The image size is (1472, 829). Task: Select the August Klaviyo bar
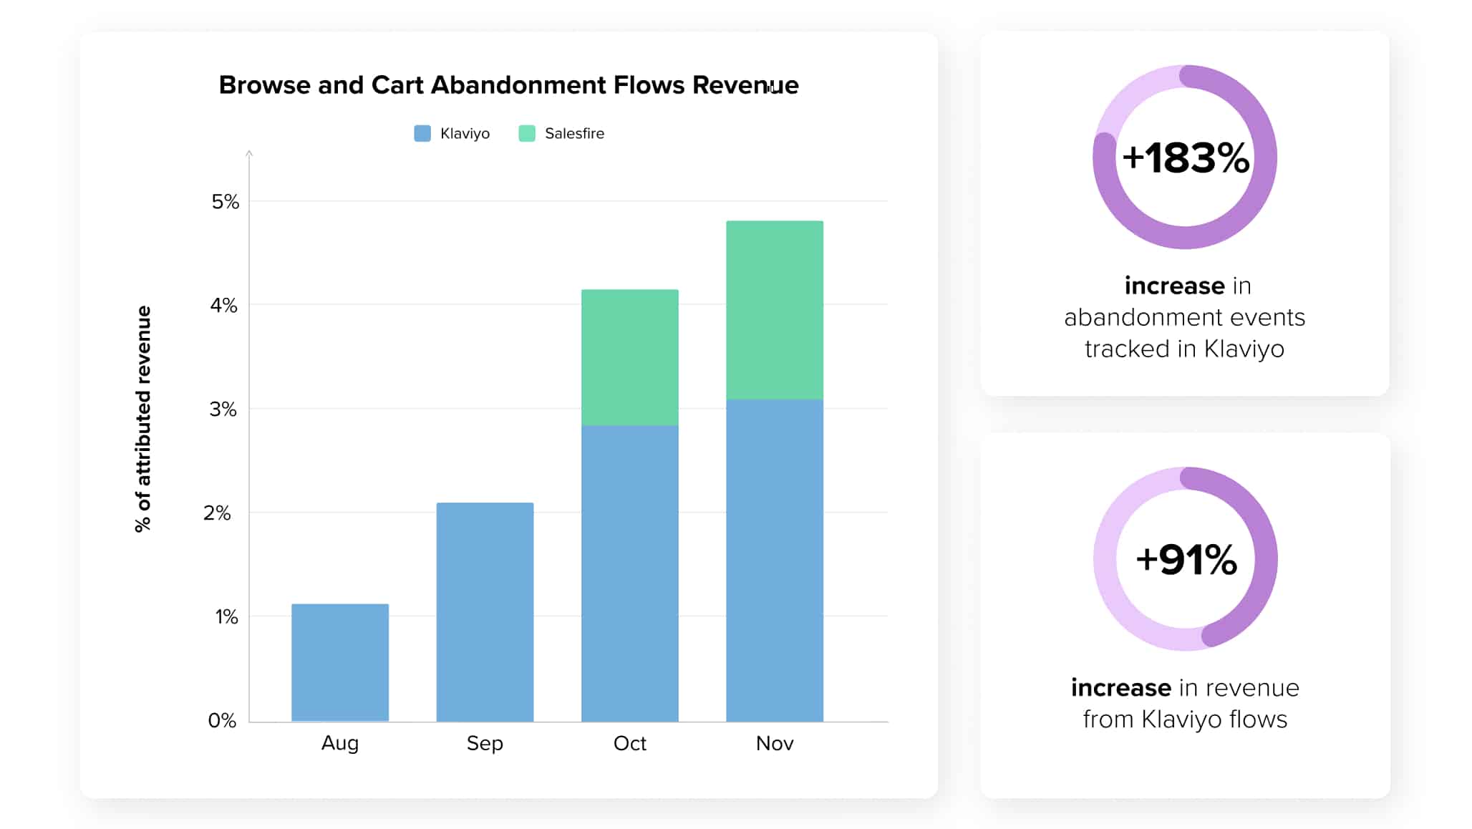coord(340,662)
